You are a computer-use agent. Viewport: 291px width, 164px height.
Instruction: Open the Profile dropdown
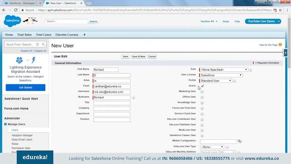tap(216, 81)
